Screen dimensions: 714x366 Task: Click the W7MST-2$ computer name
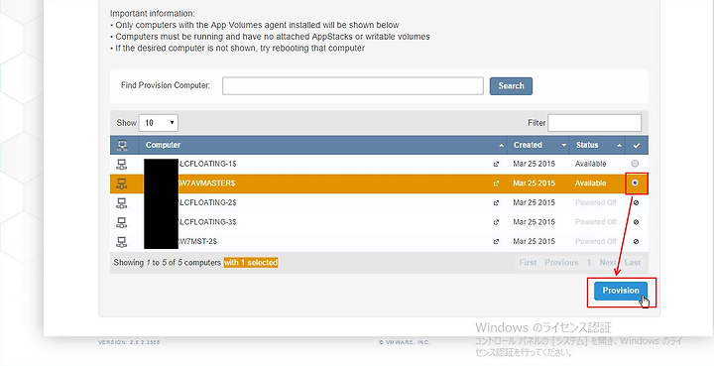(x=197, y=242)
